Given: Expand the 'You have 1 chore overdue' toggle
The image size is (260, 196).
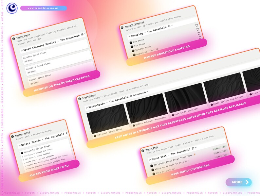Looking at the screenshot, I should 24,160.
